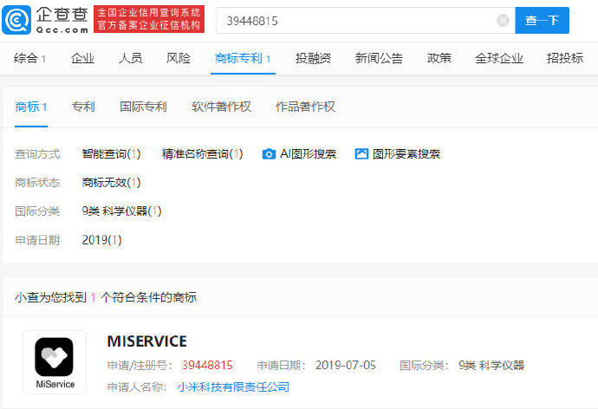This screenshot has height=409, width=598.
Task: Open the MISERVICE trademark title
Action: 146,341
